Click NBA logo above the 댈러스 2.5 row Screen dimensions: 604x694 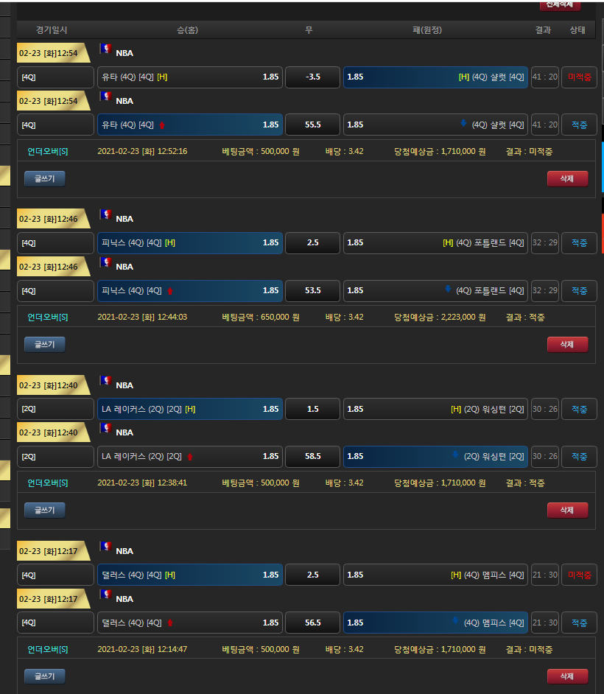tap(105, 547)
